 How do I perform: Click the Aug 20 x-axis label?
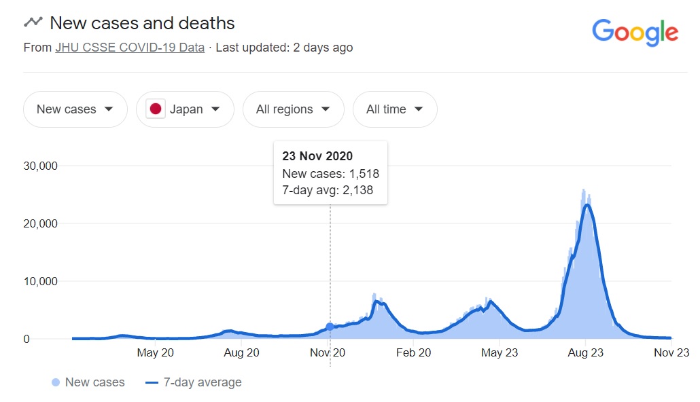[x=241, y=353]
